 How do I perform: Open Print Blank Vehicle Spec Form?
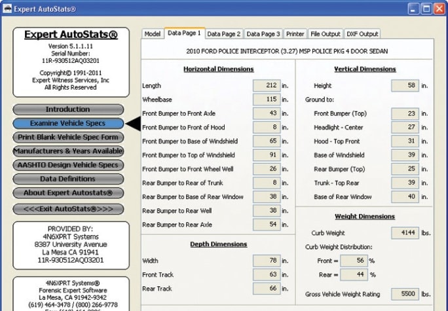tap(68, 137)
